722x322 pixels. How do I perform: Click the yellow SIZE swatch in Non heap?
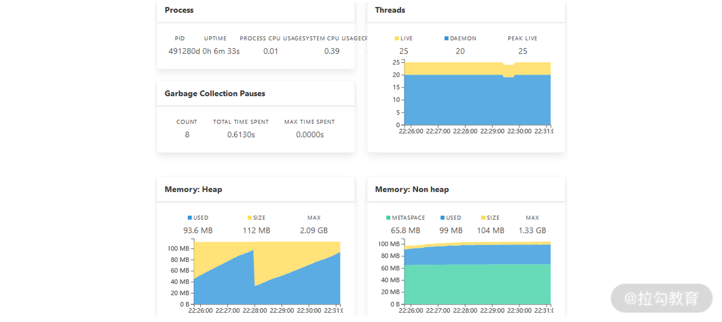483,218
